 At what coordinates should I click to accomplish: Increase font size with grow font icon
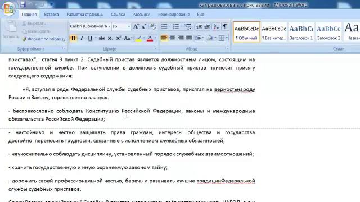pos(136,26)
